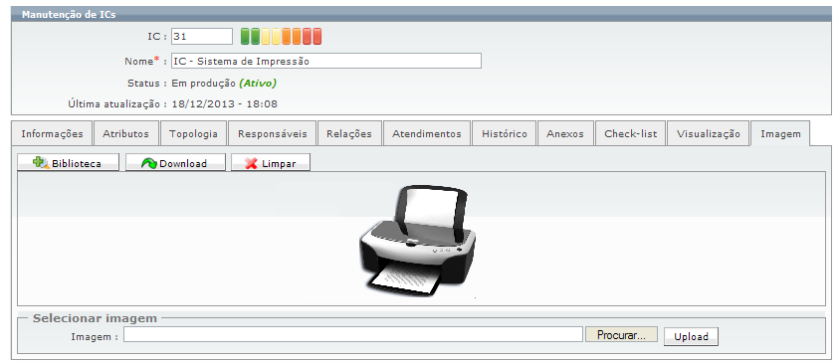Click the Upload button
This screenshot has height=364, width=840.
point(691,336)
